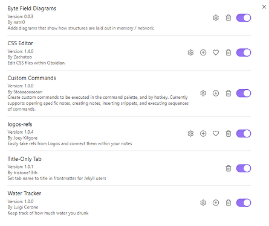Open CSS Editor plugin options gear

click(190, 52)
